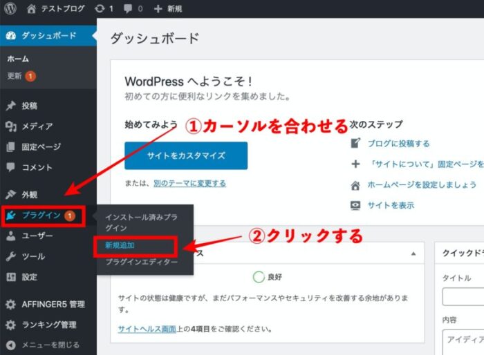Click the 投稿 pushpin icon
Image resolution: width=484 pixels, height=355 pixels.
[x=11, y=106]
